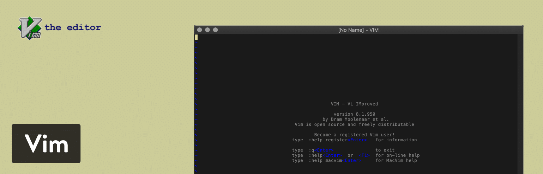Zoom the MacVim window with the third titlebar button
This screenshot has width=543, height=174.
(216, 30)
